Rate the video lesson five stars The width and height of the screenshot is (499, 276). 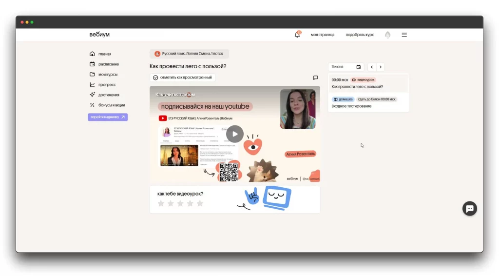(200, 203)
